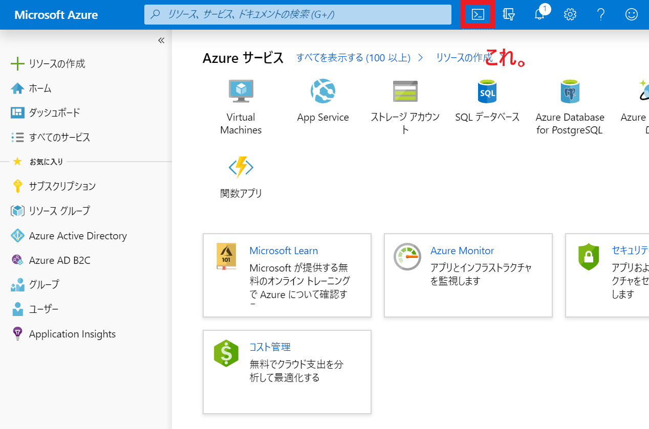Click the Microsoft Learn card icon
Viewport: 649px width, 429px height.
(226, 256)
